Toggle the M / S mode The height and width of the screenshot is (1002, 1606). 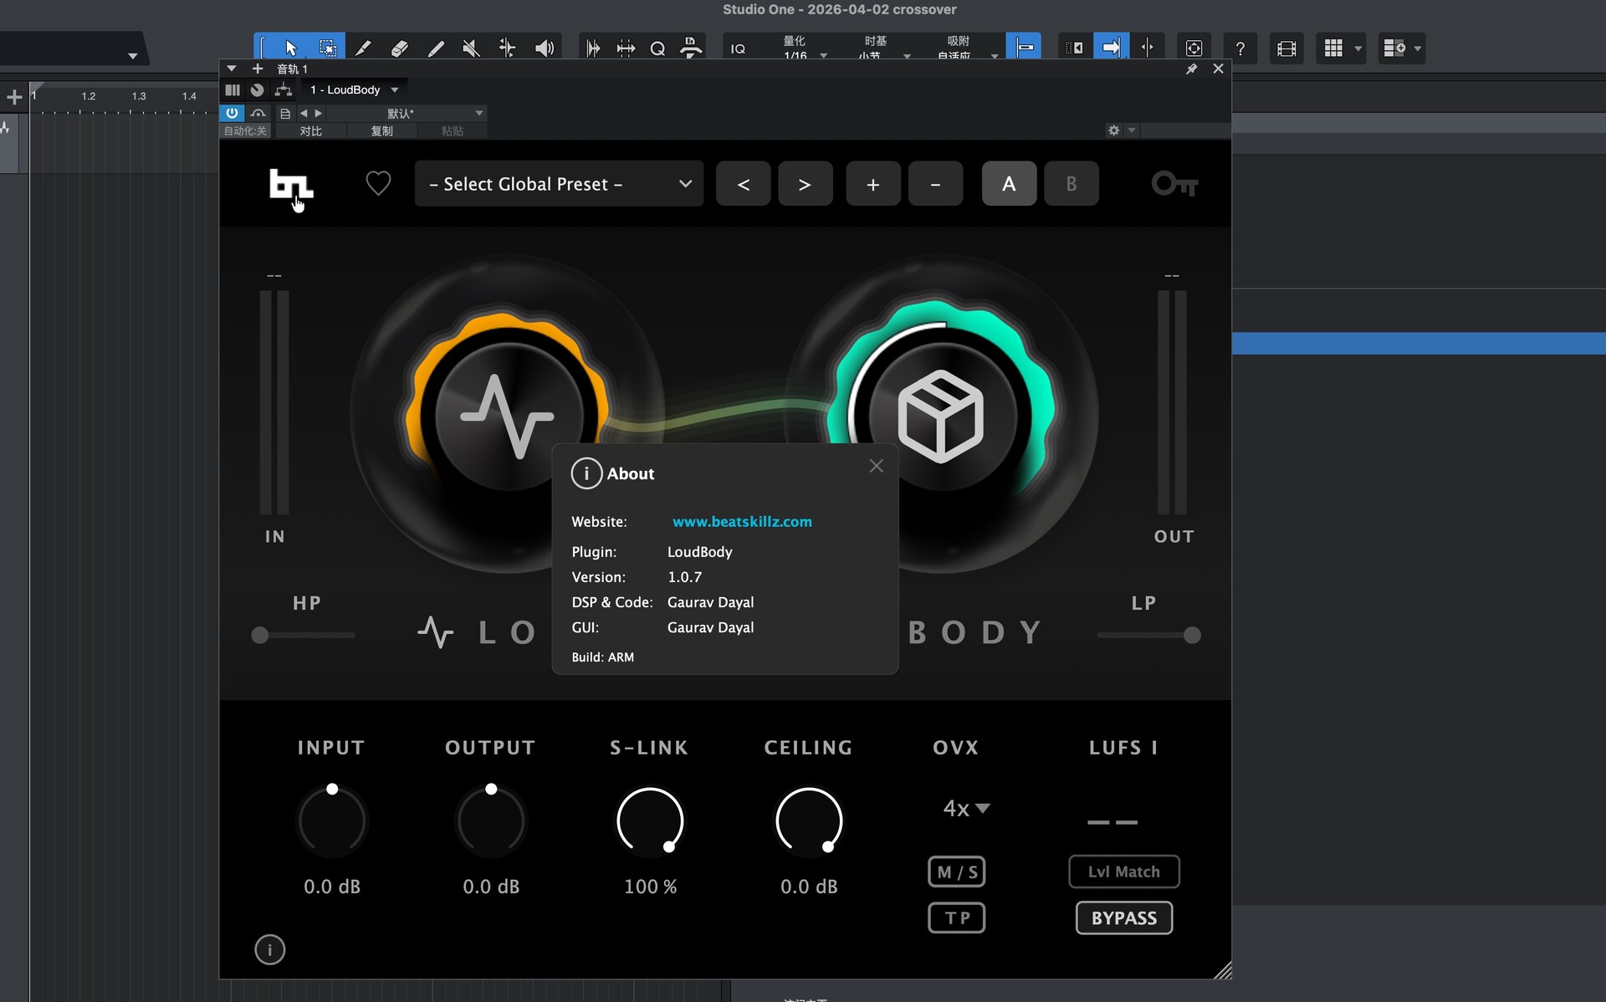(x=956, y=872)
